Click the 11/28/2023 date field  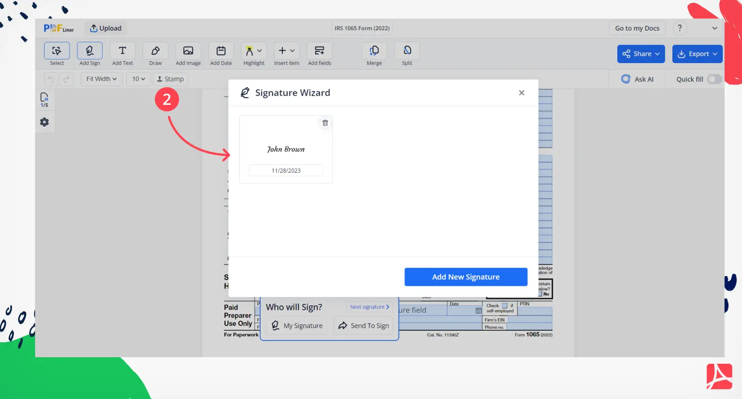[286, 170]
